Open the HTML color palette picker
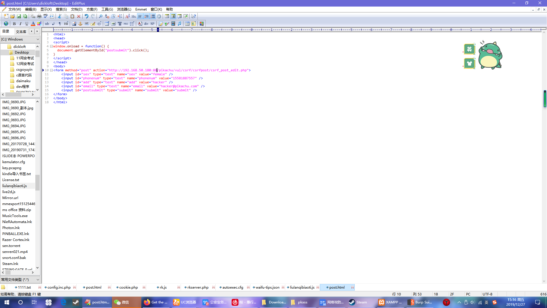This screenshot has width=547, height=308. tap(39, 24)
